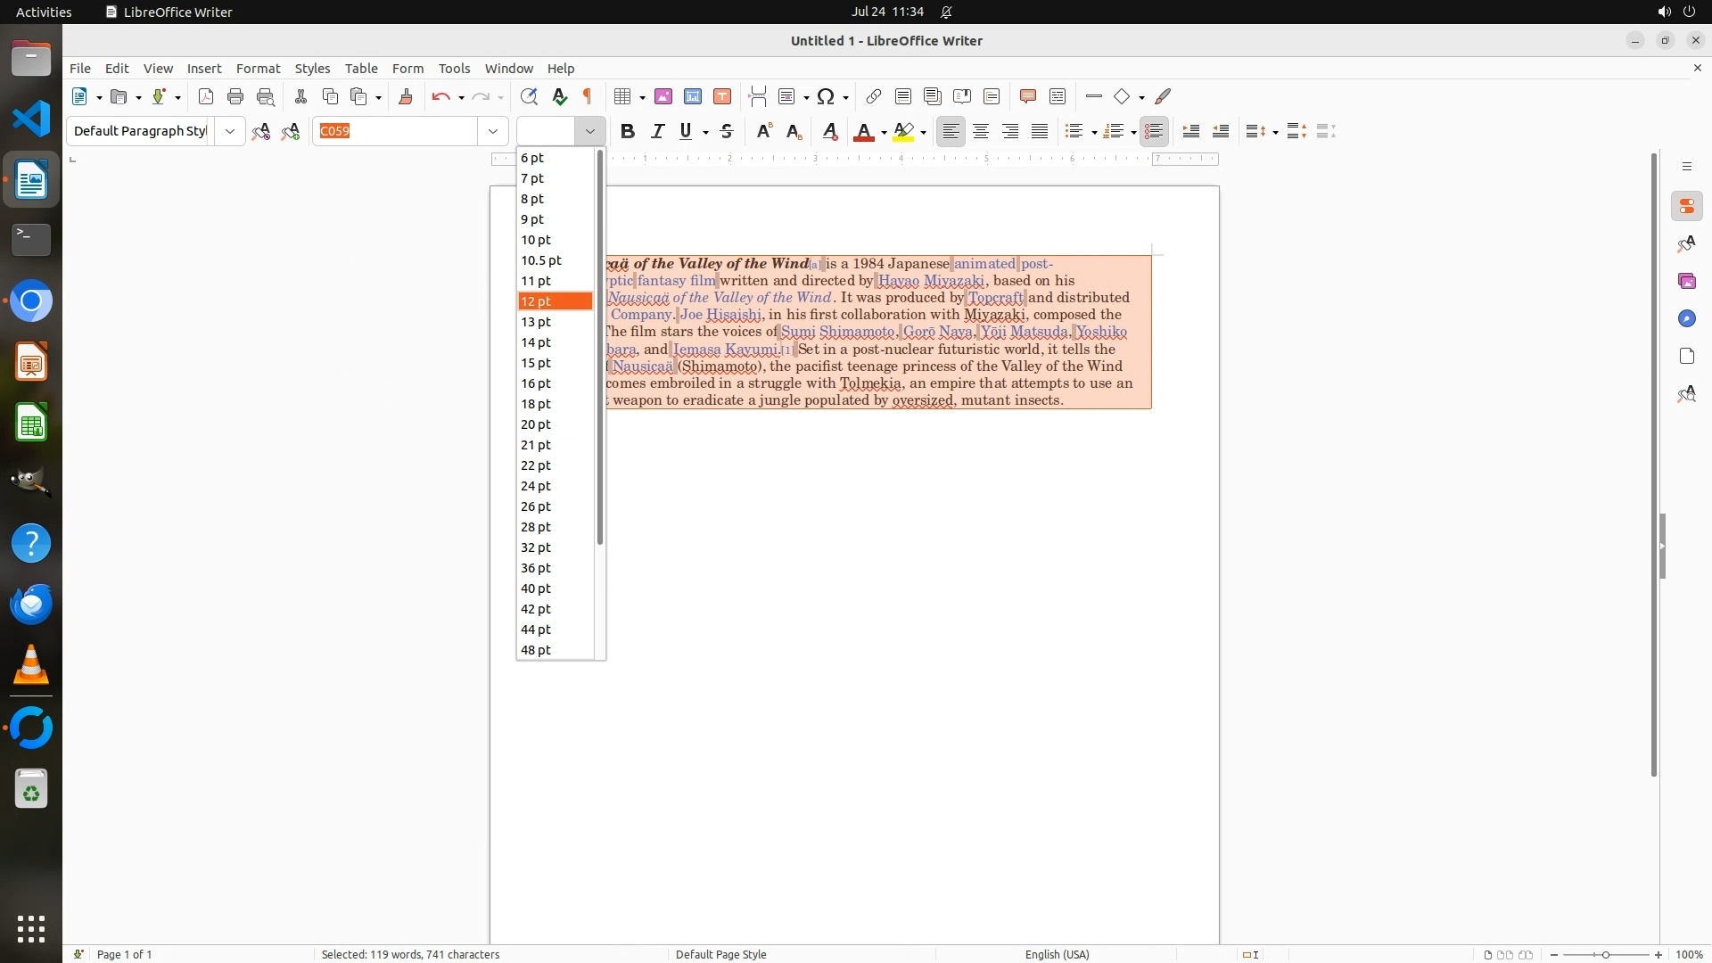Toggle Formatting Marks pilcrow
This screenshot has height=963, width=1712.
tap(588, 96)
